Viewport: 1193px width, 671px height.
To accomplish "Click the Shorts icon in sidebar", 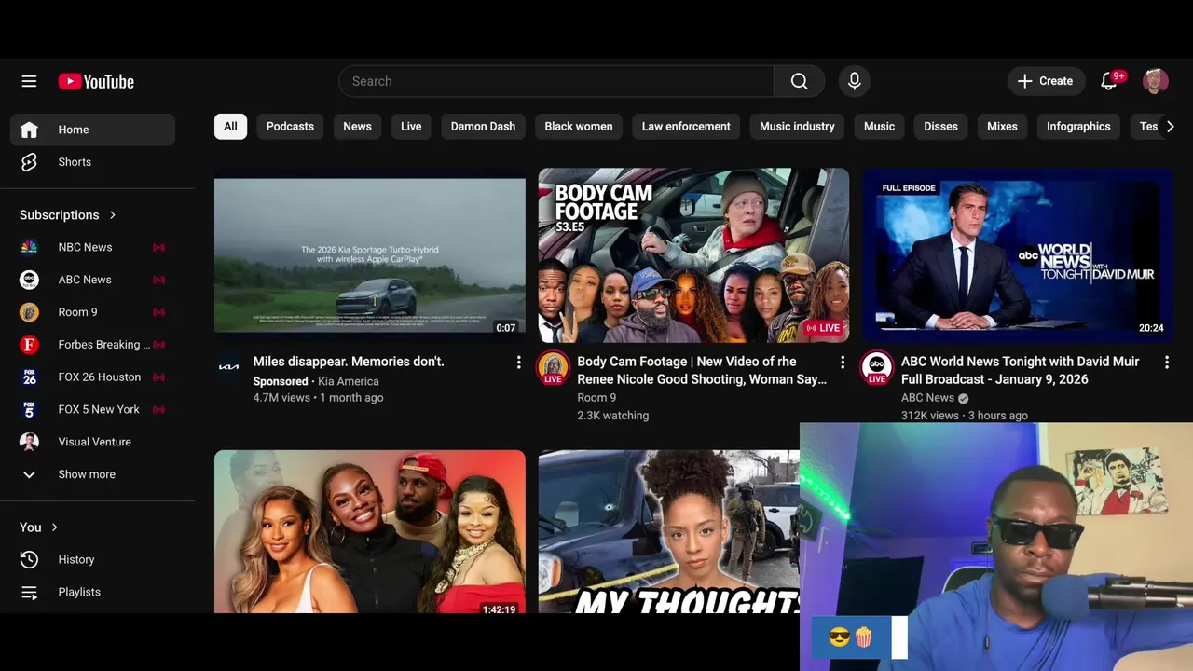I will tap(29, 162).
